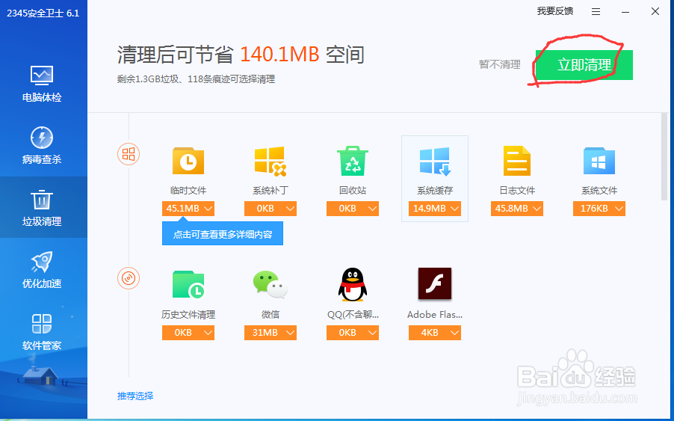The image size is (674, 421).
Task: Click the 系统缓存 Windows download icon
Action: click(x=435, y=162)
